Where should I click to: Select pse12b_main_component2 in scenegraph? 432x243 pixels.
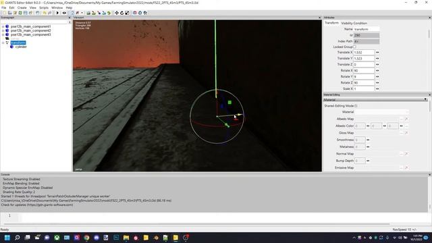(x=30, y=30)
